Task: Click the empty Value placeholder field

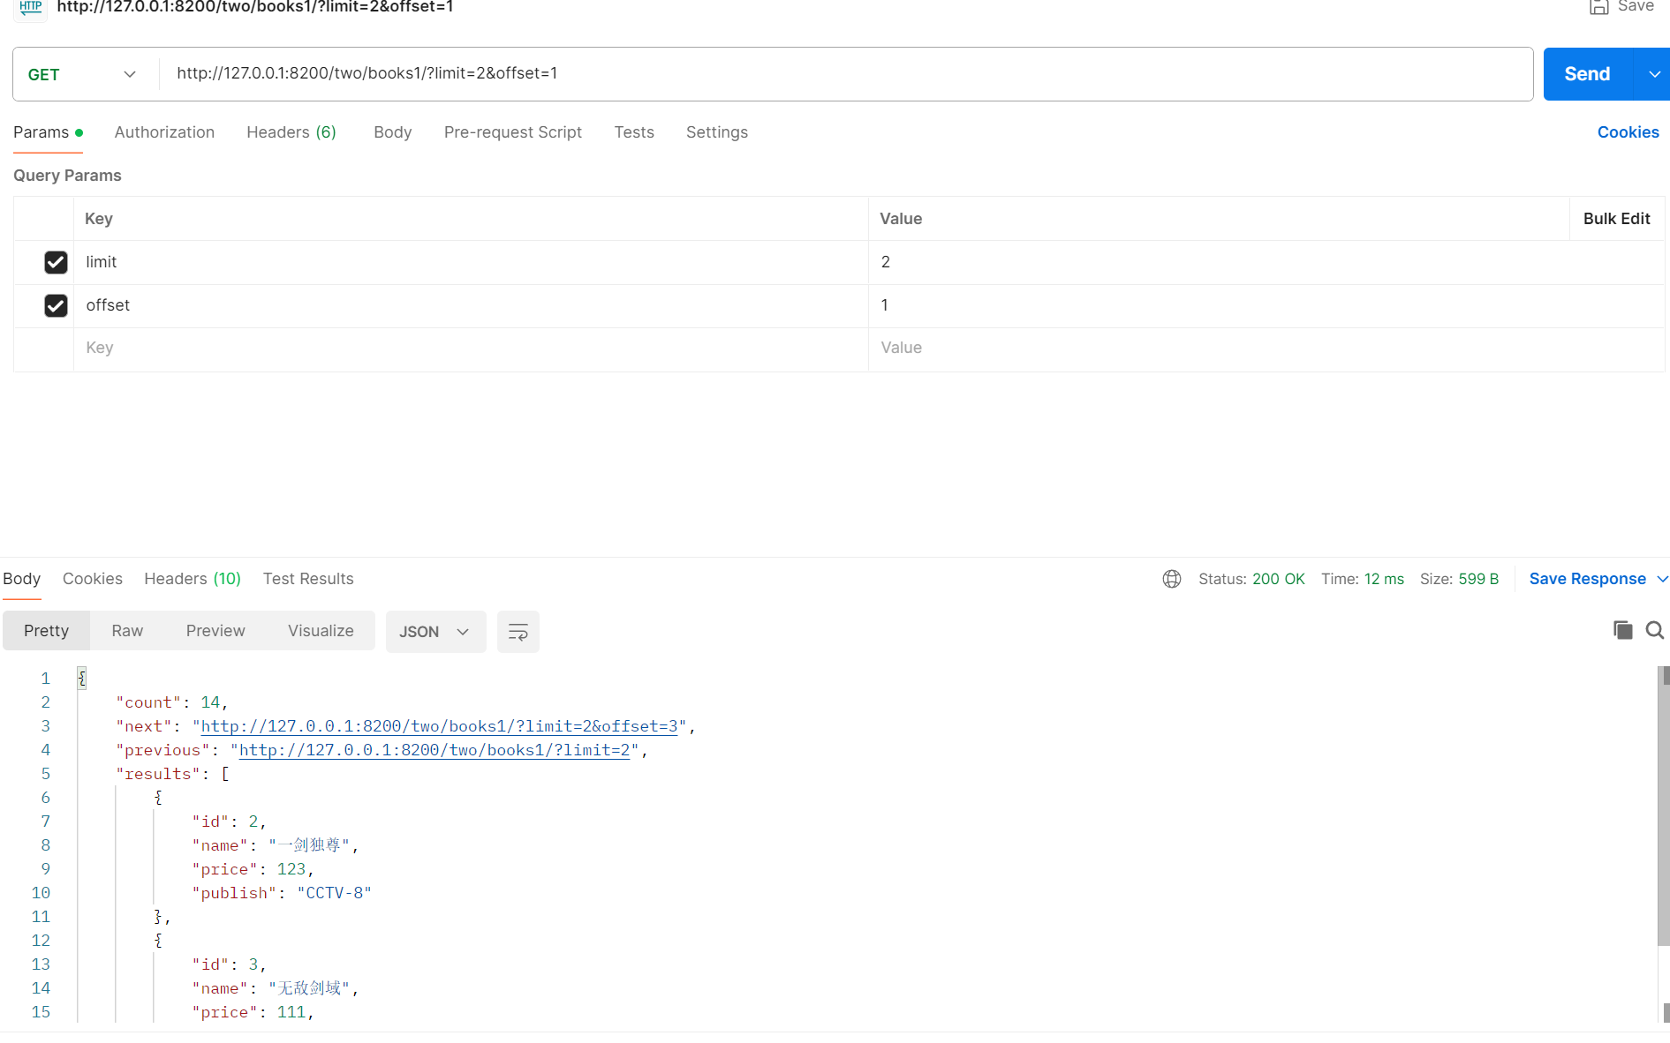Action: coord(1266,349)
